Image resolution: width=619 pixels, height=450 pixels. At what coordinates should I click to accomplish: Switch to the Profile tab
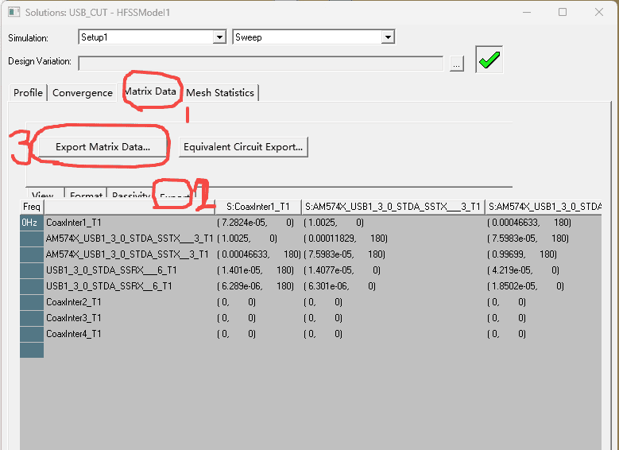(28, 93)
